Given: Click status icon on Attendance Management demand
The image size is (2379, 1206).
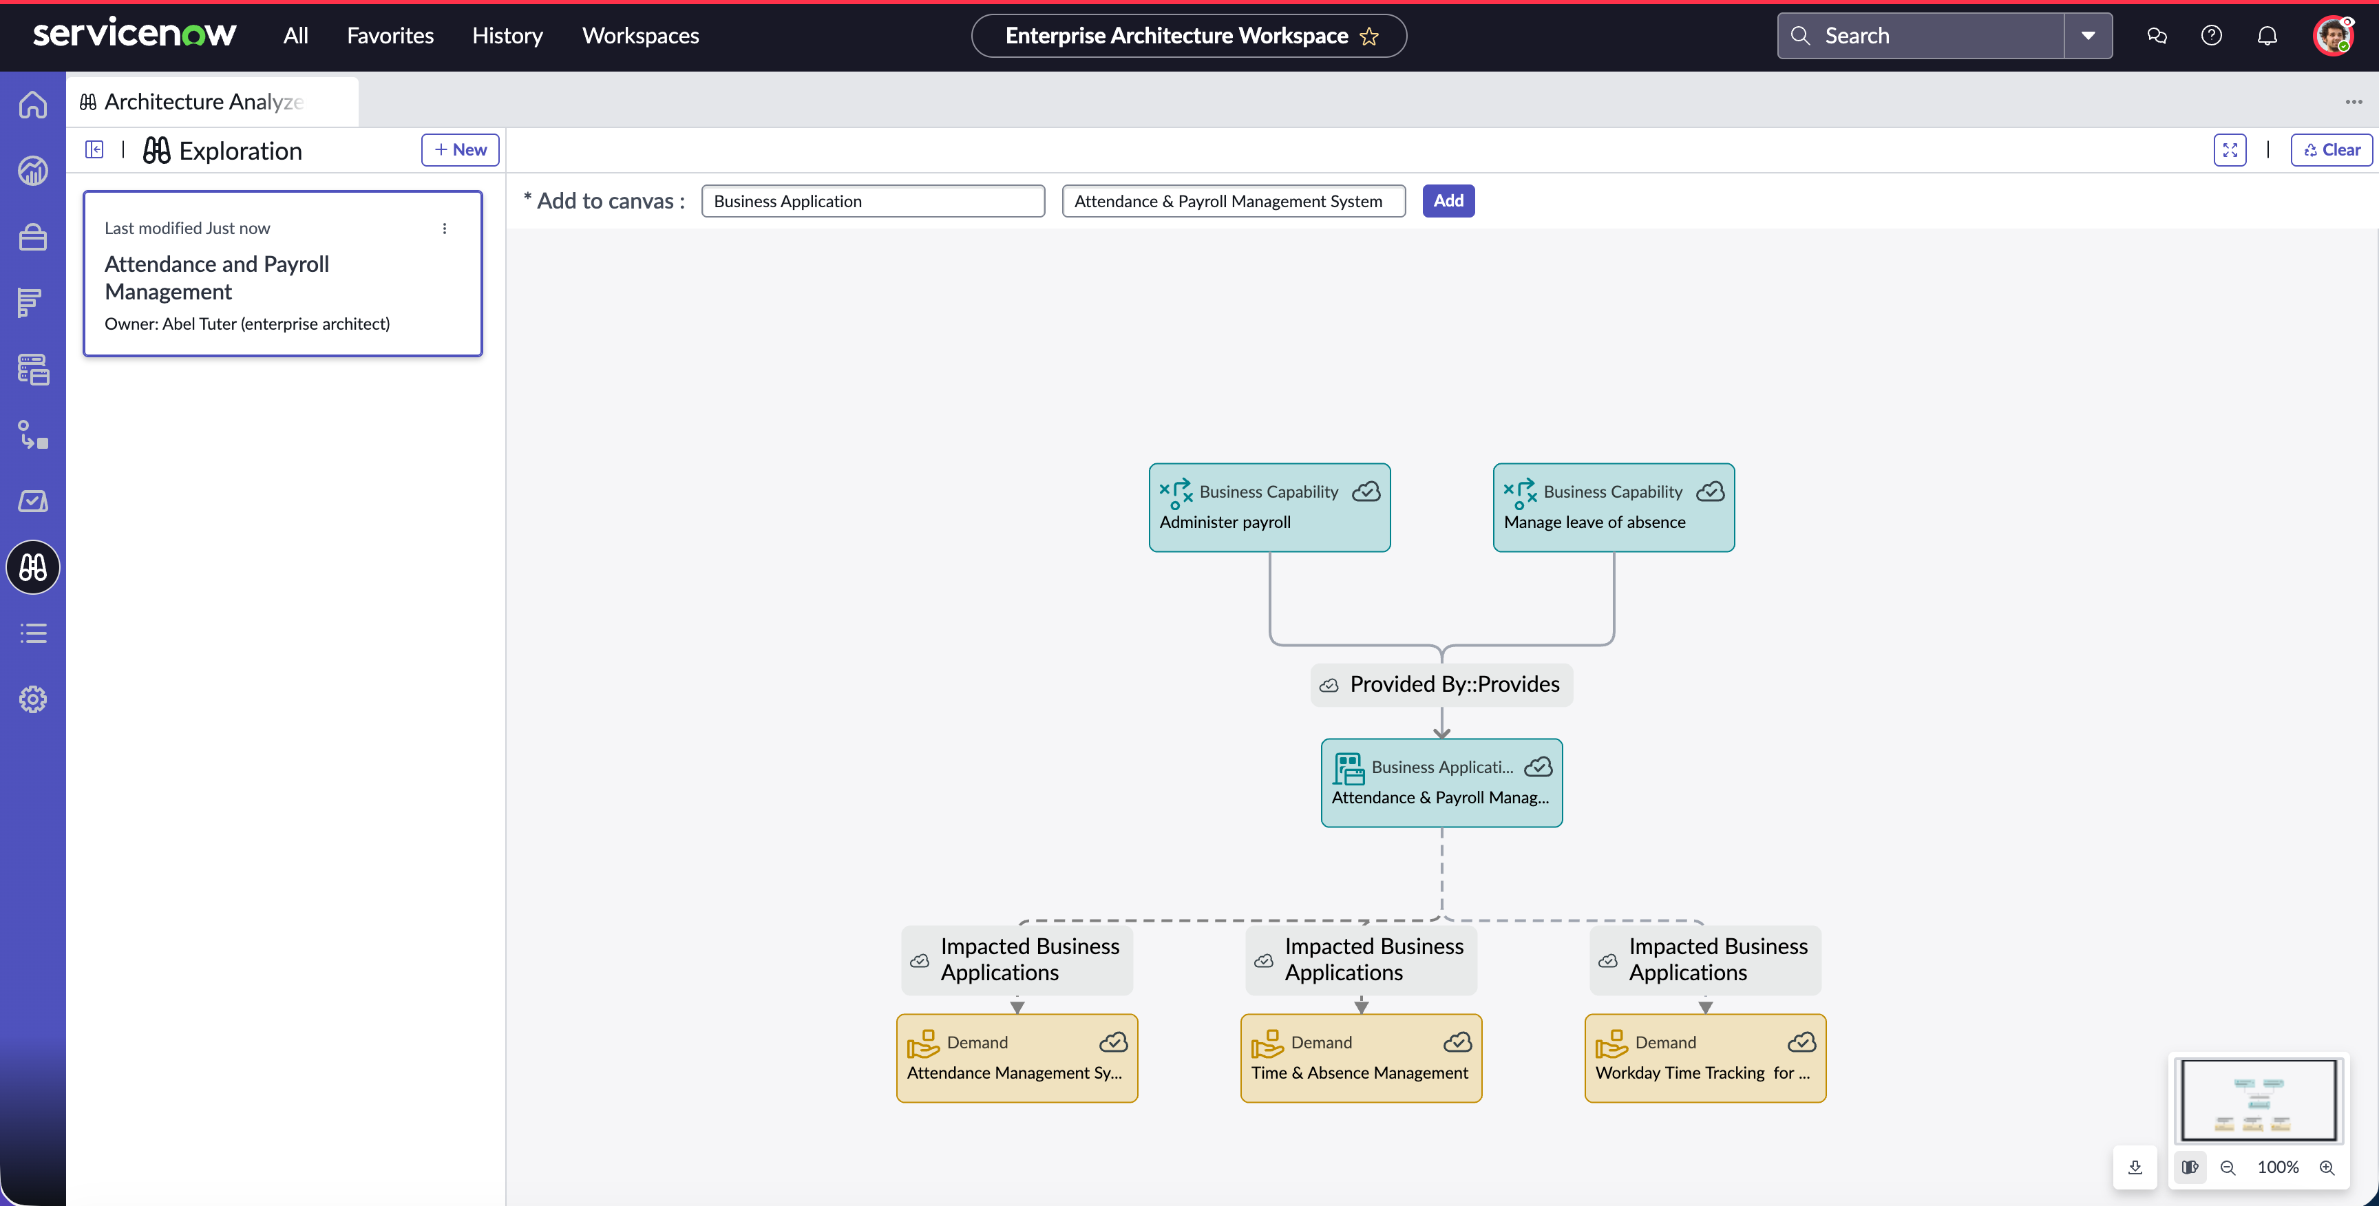Looking at the screenshot, I should [x=1114, y=1041].
